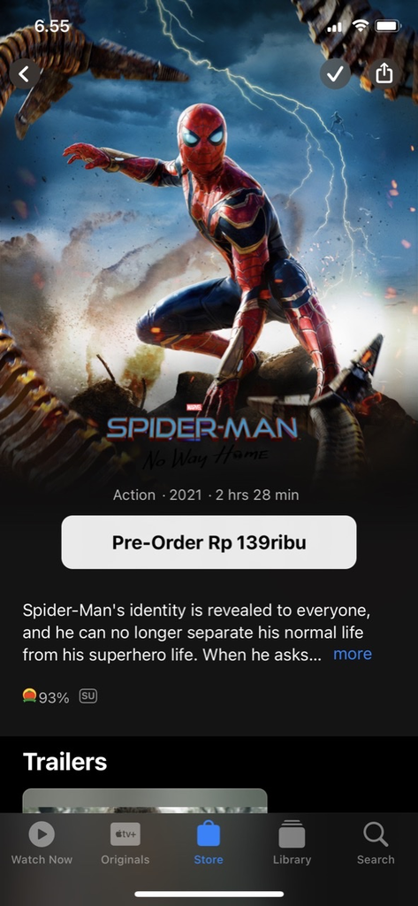Tap the Action 2021 runtime info line
The image size is (418, 906).
[x=206, y=495]
